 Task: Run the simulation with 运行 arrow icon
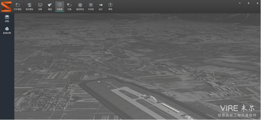101,7
